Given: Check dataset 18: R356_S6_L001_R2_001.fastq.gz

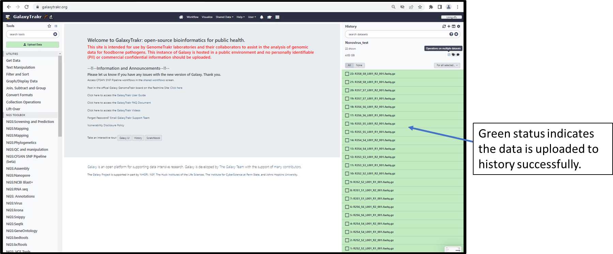Looking at the screenshot, I should pyautogui.click(x=347, y=107).
